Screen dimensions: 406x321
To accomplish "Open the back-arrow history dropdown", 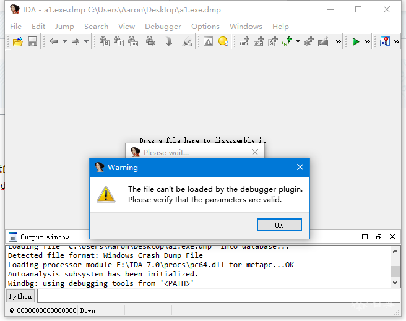I will [64, 41].
